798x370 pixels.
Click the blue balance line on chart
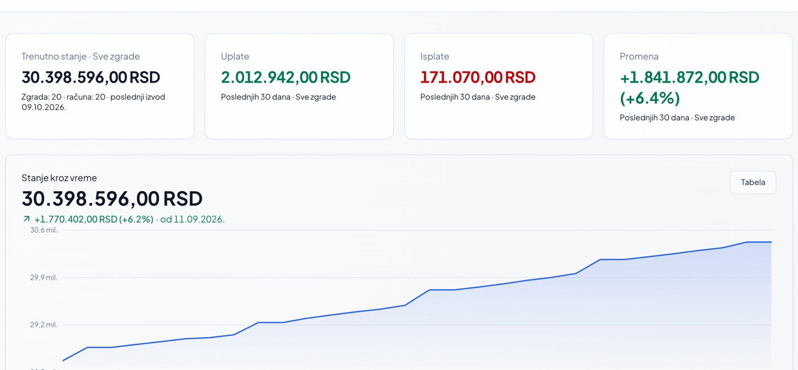pyautogui.click(x=417, y=297)
